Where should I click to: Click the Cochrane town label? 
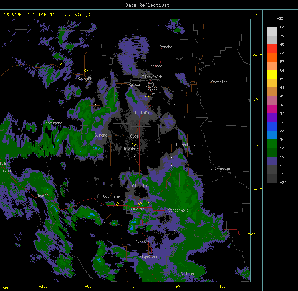pos(111,196)
